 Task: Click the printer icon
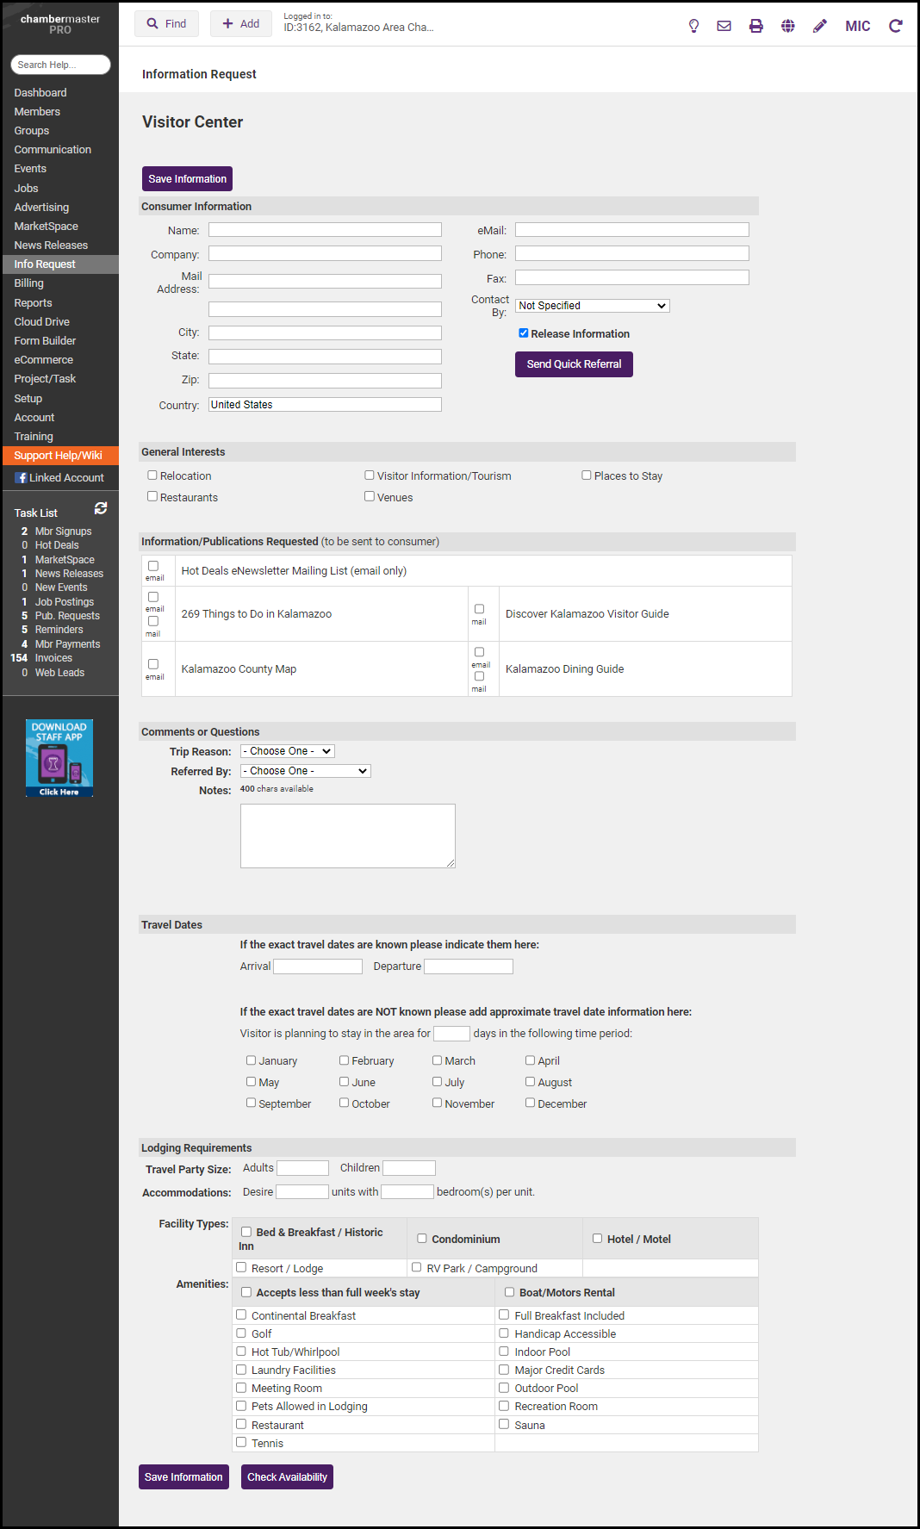pos(755,26)
